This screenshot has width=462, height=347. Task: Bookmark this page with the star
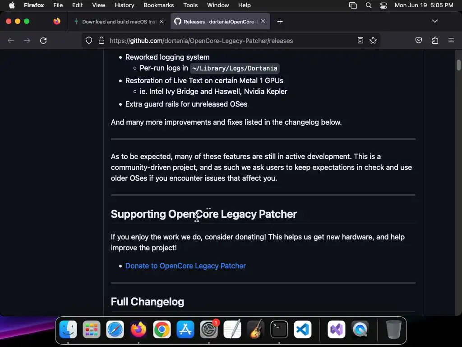pos(373,40)
